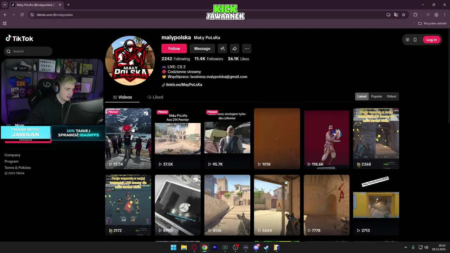Screen dimensions: 450x253
Task: Open Steam from taskbar
Action: coord(266,247)
